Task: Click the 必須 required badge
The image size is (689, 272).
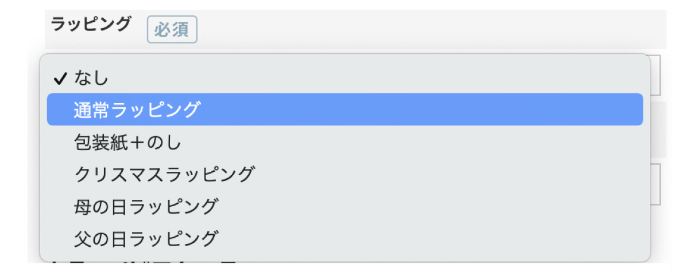Action: (x=172, y=30)
